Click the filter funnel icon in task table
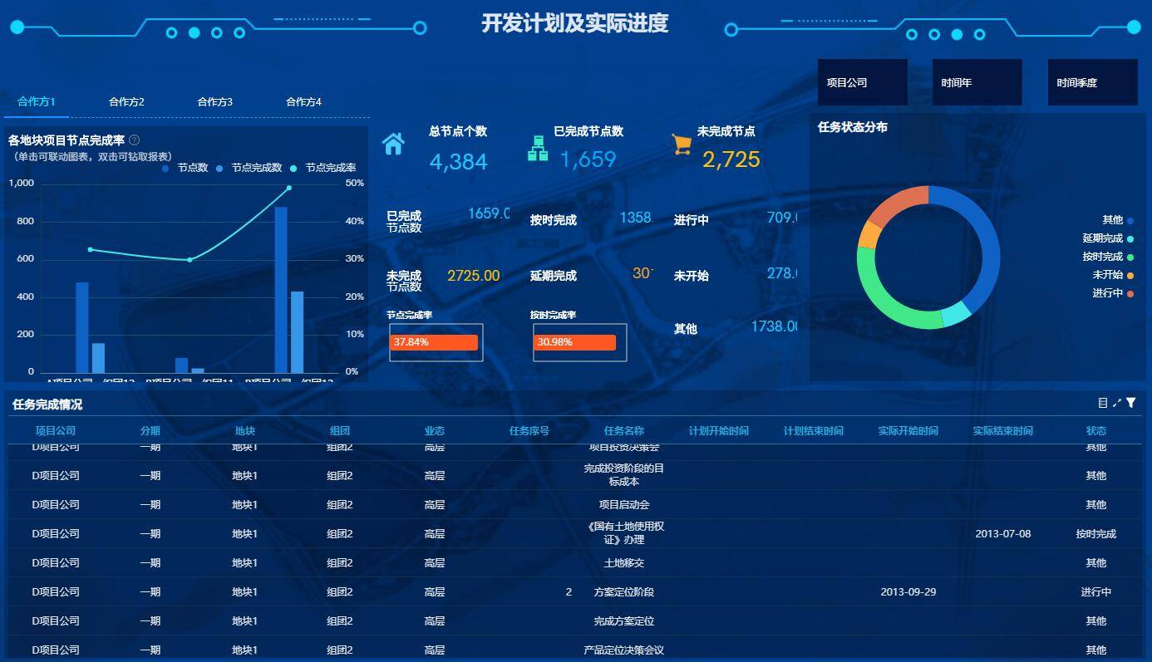Screen dimensions: 1152x662 pyautogui.click(x=1131, y=403)
